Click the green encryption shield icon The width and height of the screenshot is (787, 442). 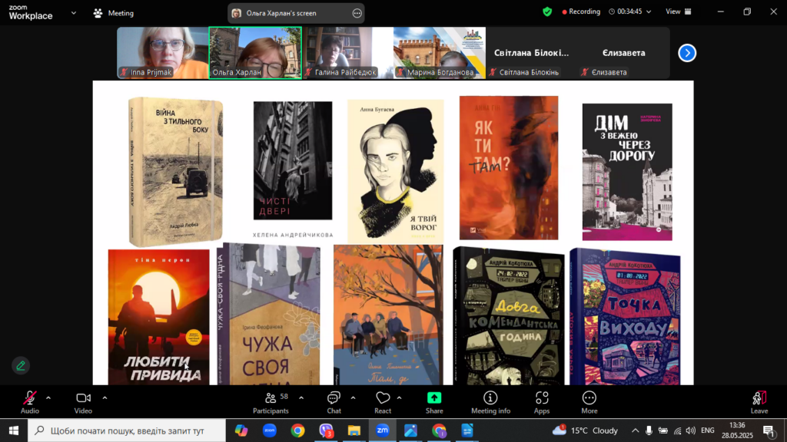tap(547, 12)
